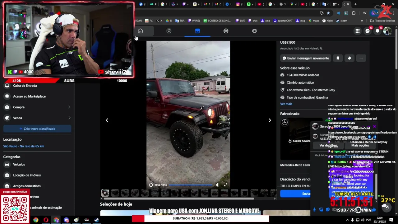Share the Jeep listing
398x224 pixels.
349,58
